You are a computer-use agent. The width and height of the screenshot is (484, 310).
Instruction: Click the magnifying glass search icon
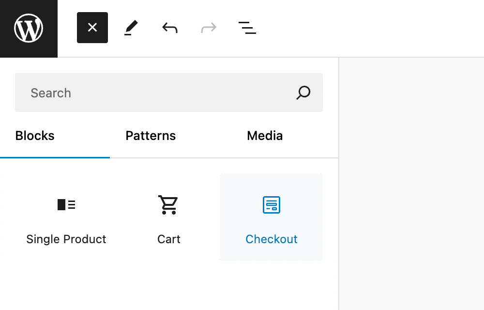[303, 93]
